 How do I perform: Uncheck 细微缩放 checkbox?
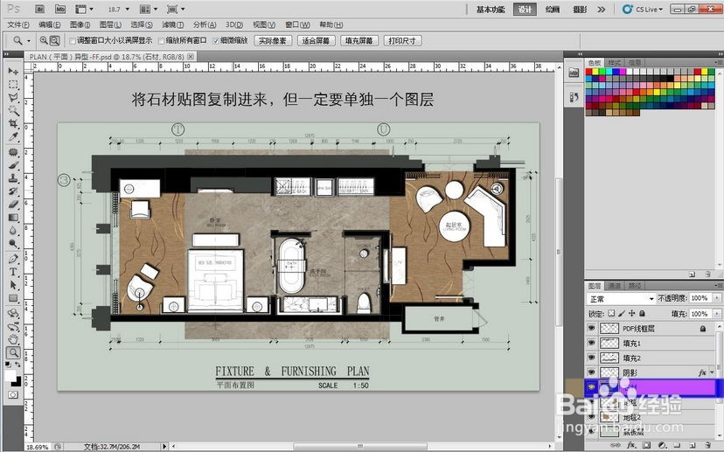[x=216, y=41]
